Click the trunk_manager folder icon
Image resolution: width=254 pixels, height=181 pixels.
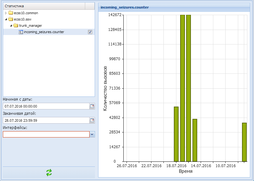(x=15, y=26)
